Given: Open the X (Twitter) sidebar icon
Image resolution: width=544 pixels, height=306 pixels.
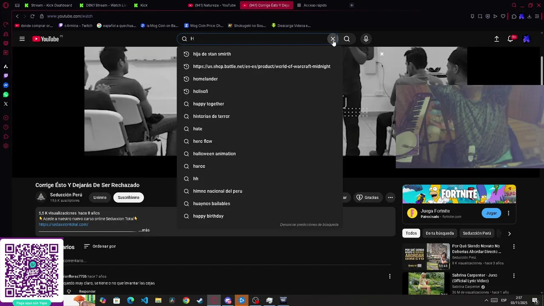Looking at the screenshot, I should click(x=6, y=104).
